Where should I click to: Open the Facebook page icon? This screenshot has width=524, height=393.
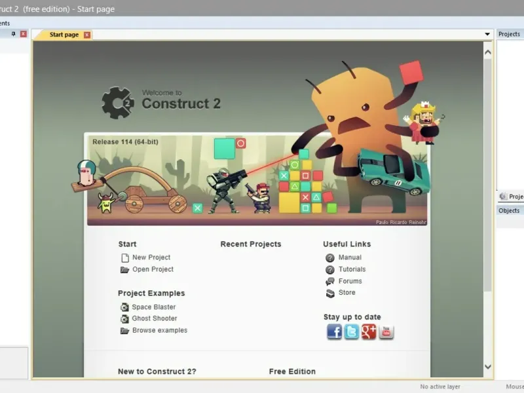[334, 331]
